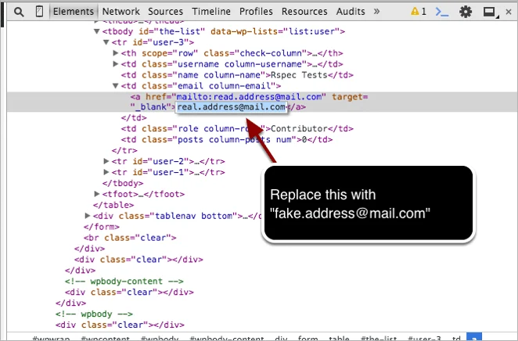Select the closing </td> tag under email
This screenshot has width=518, height=341.
tap(134, 117)
